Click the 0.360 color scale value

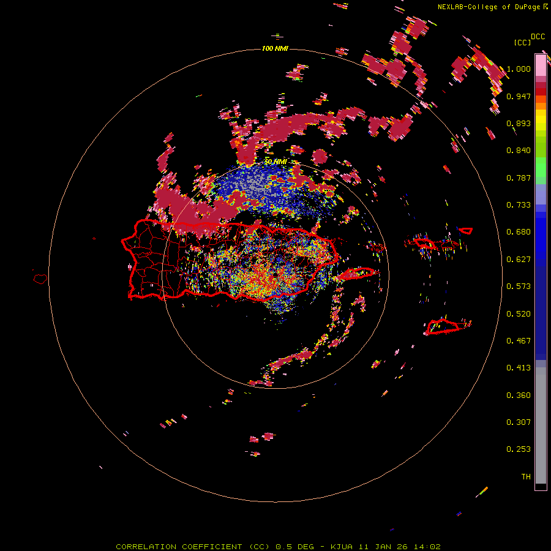(x=519, y=395)
